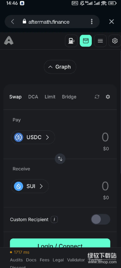
Task: Open swap settings gear icon
Action: click(x=108, y=97)
